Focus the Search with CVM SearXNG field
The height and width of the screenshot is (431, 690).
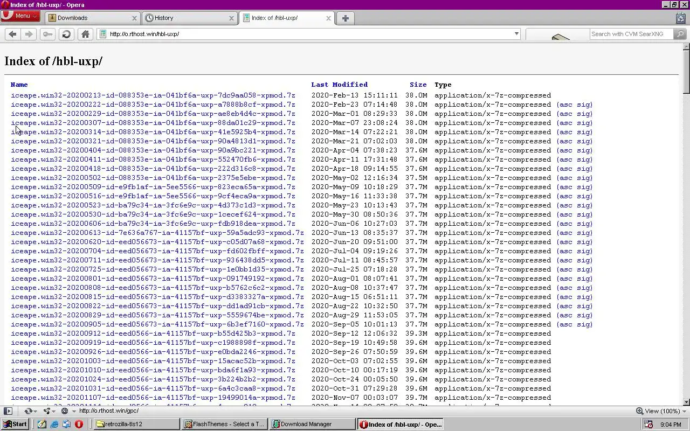coord(631,34)
